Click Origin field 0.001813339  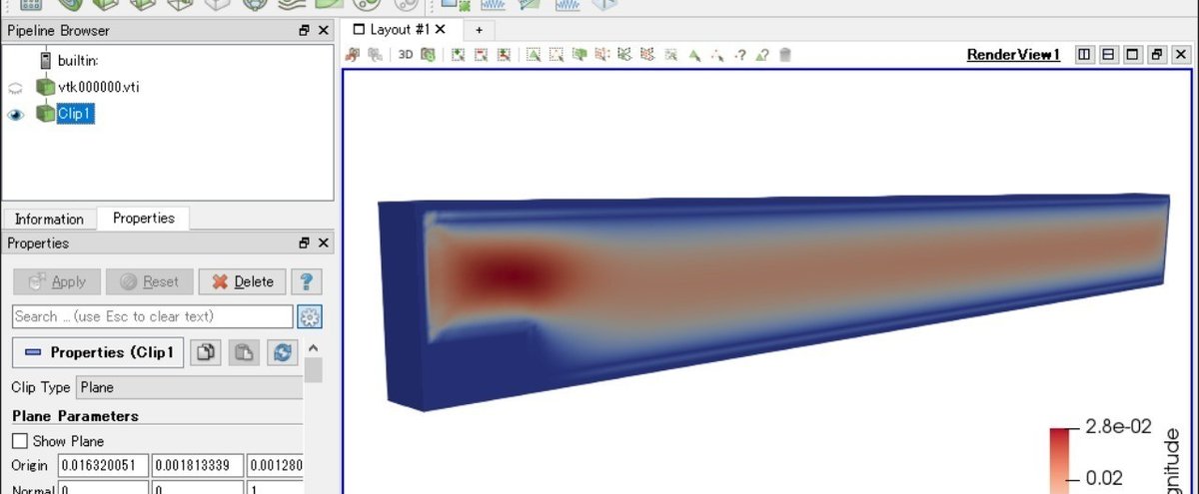coord(198,465)
